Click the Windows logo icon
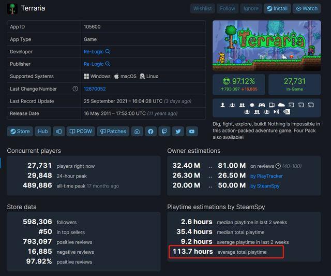The width and height of the screenshot is (331, 276). coord(86,76)
